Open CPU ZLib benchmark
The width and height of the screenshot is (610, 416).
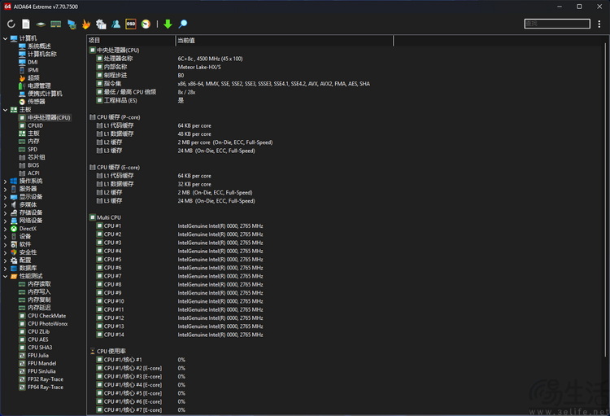38,332
